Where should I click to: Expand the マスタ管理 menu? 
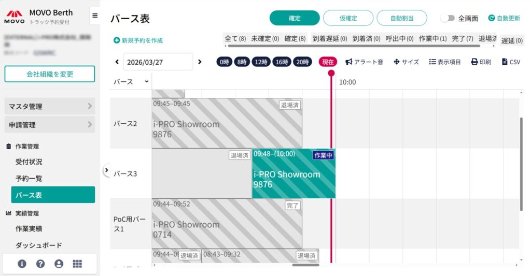(50, 106)
